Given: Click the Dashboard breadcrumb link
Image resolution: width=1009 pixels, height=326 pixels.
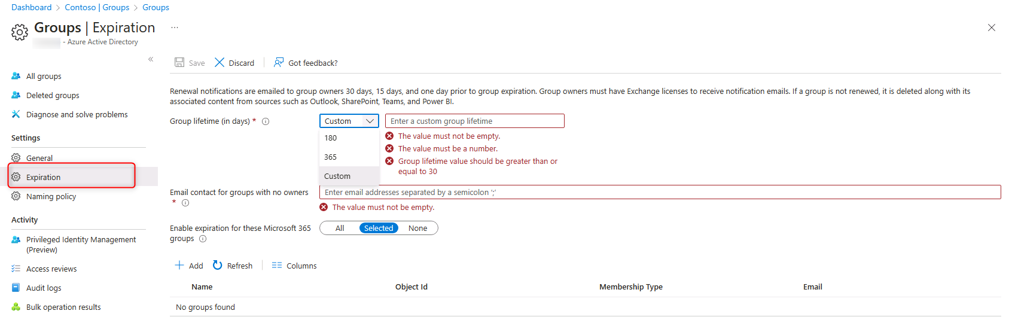Looking at the screenshot, I should coord(31,7).
